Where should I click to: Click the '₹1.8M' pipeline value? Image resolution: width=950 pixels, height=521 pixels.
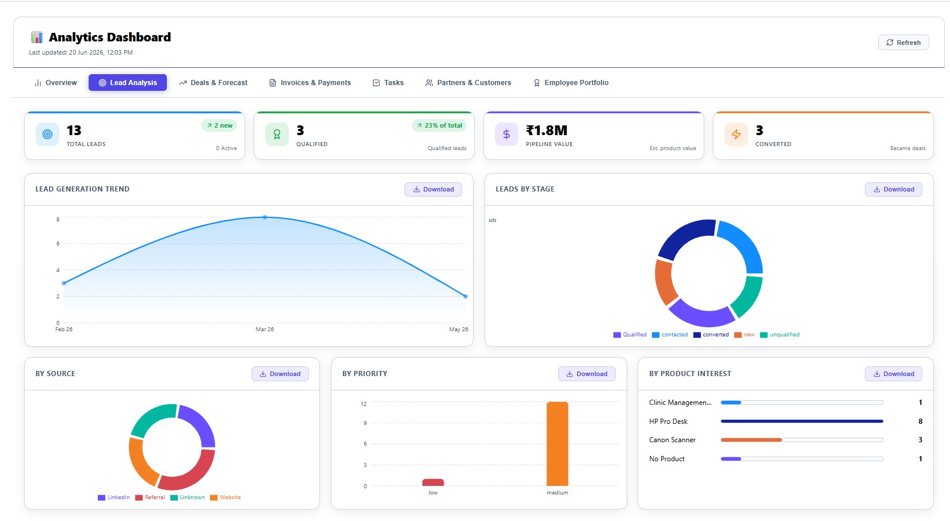click(x=547, y=131)
